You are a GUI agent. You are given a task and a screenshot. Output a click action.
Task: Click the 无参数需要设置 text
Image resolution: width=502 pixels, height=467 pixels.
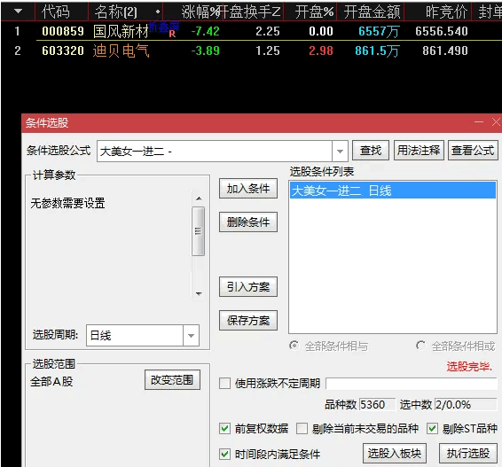coord(68,203)
